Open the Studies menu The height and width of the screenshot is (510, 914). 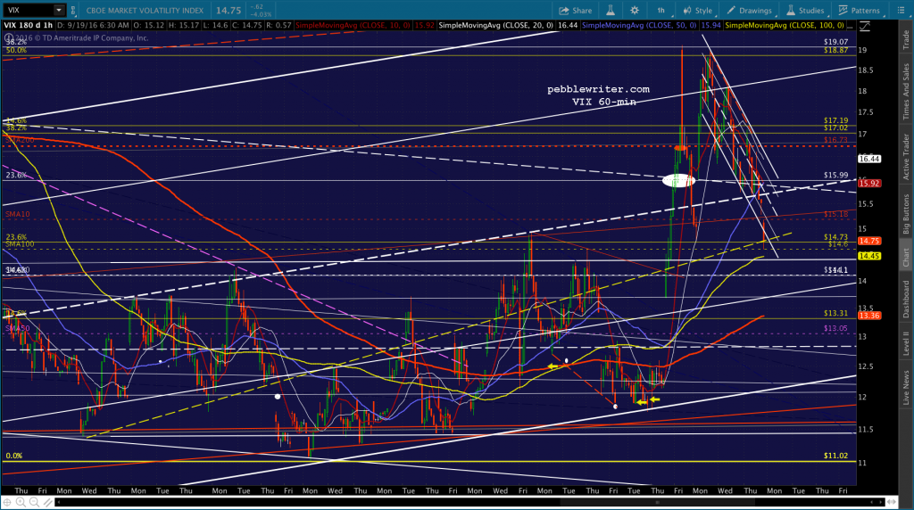(x=805, y=11)
